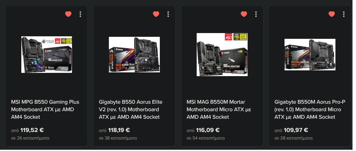Screen dimensions: 356x151
Task: Unfavorite the MSI MAG B550M Mortar card
Action: click(244, 14)
